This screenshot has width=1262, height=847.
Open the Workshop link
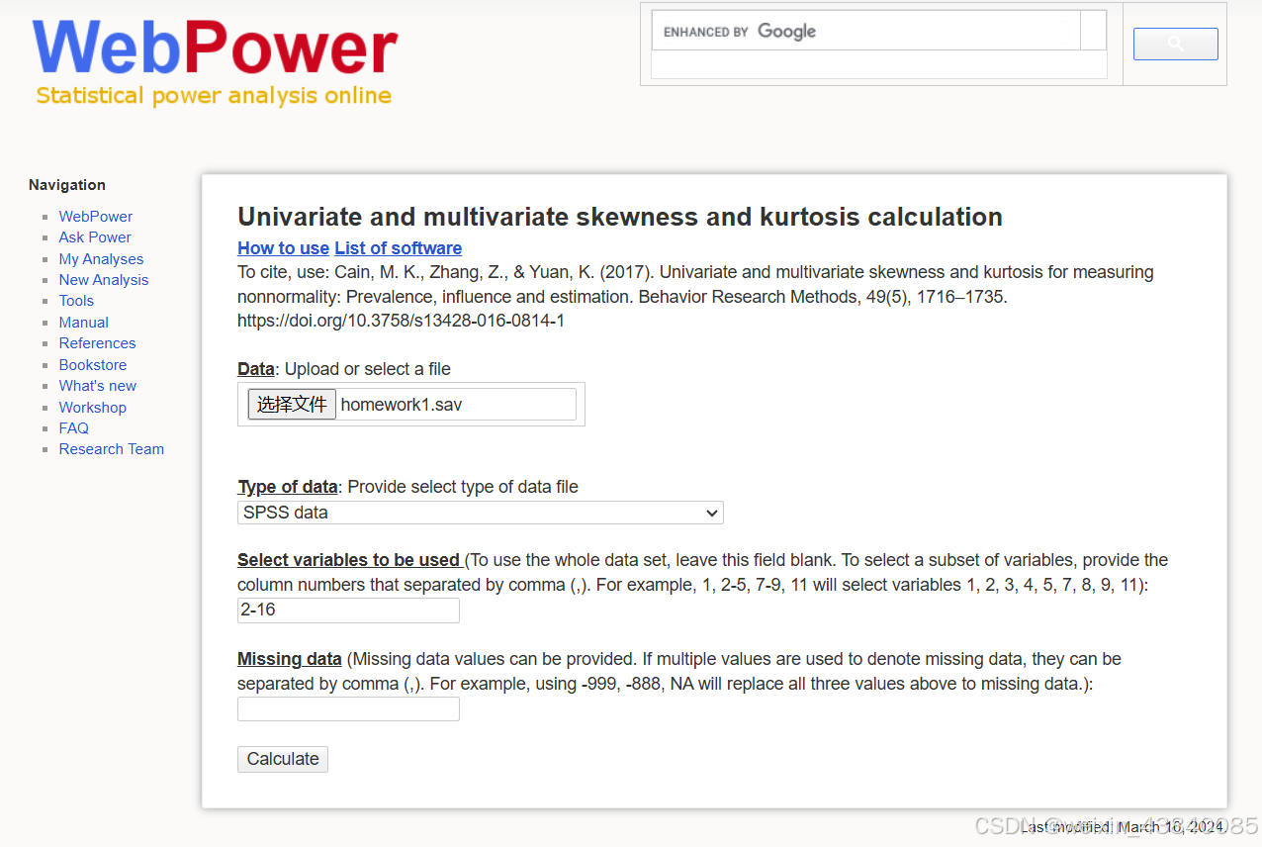click(93, 408)
